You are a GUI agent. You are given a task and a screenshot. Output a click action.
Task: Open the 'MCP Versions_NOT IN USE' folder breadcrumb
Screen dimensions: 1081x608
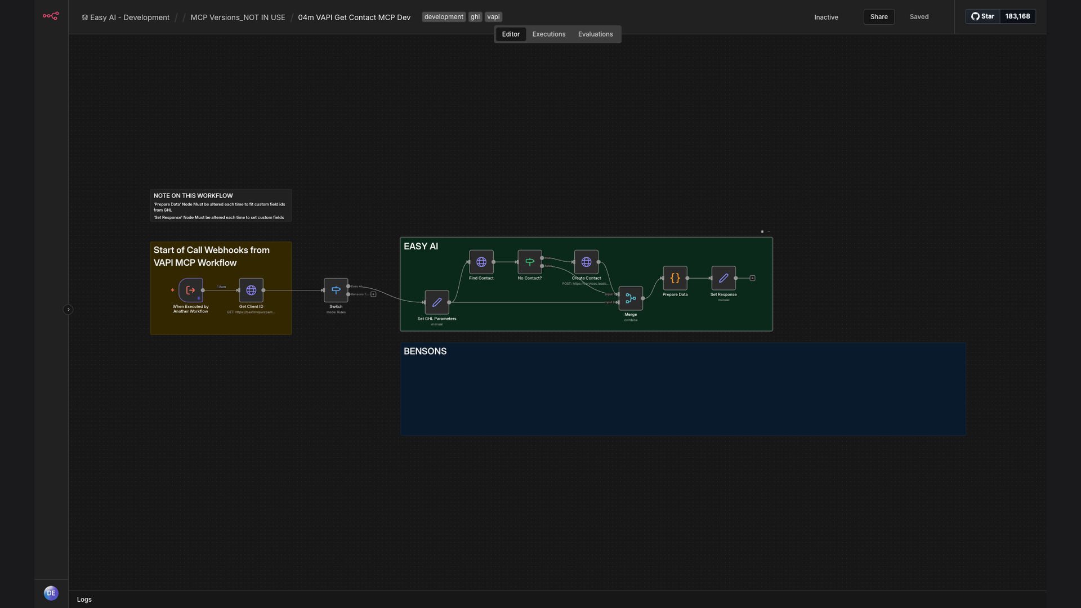238,17
